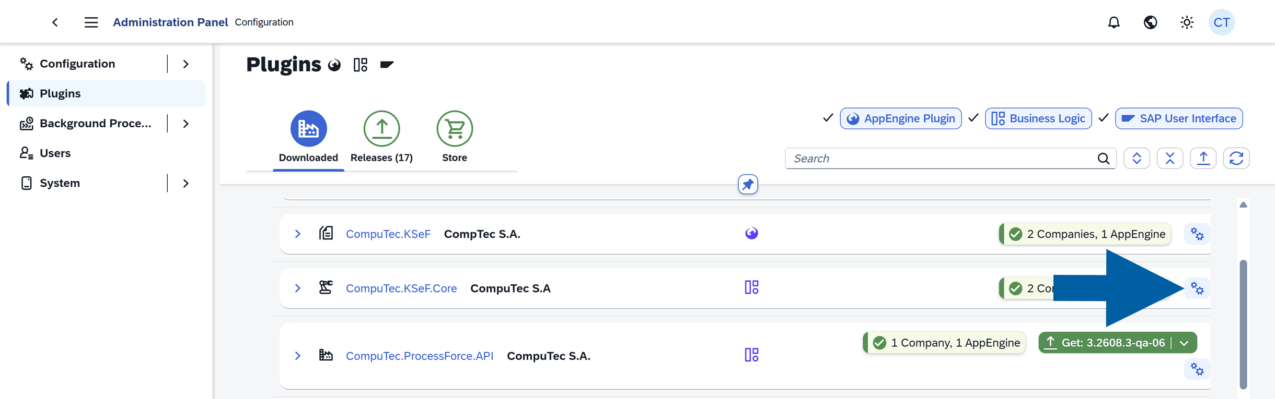
Task: Open Configuration in the sidebar
Action: point(77,64)
